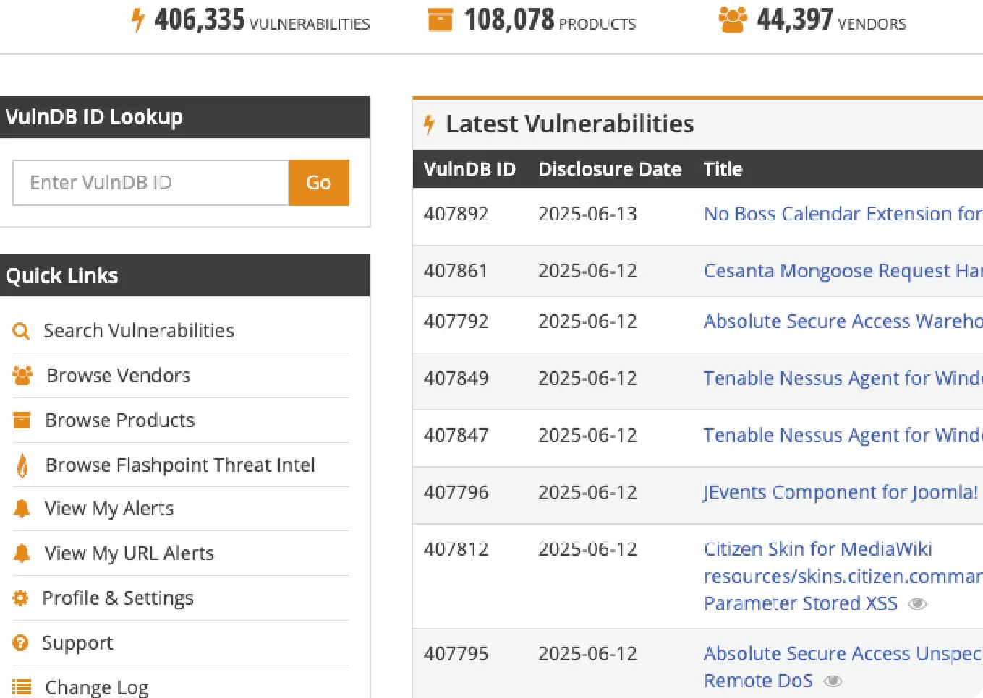The height and width of the screenshot is (698, 983).
Task: Click the question mark icon beside Support
Action: tap(20, 643)
